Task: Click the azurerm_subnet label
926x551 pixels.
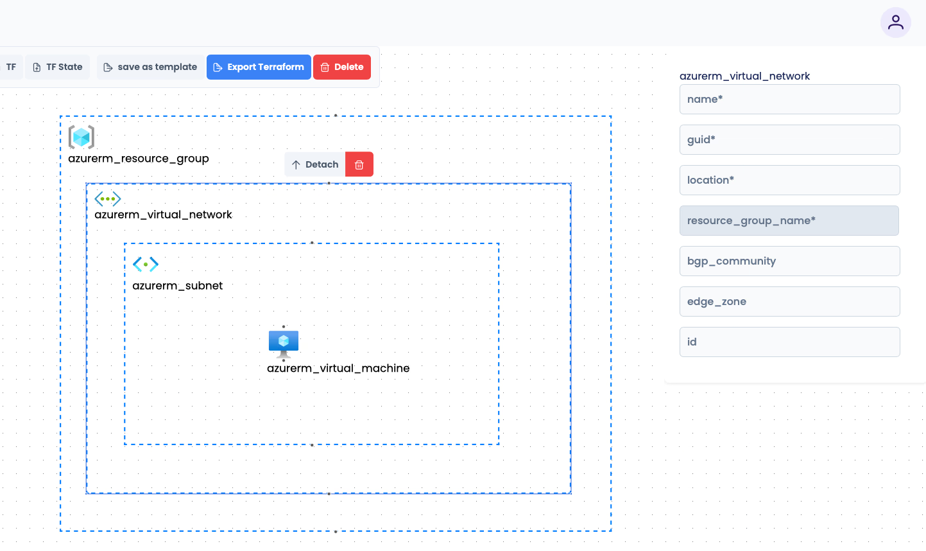Action: [178, 286]
